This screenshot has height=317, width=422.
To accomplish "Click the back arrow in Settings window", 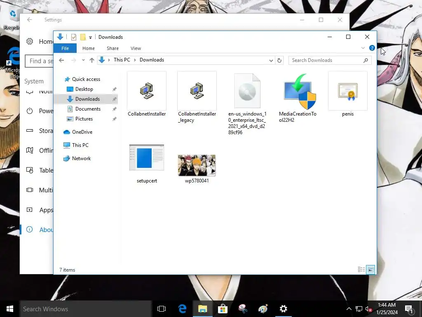I will pos(30,20).
